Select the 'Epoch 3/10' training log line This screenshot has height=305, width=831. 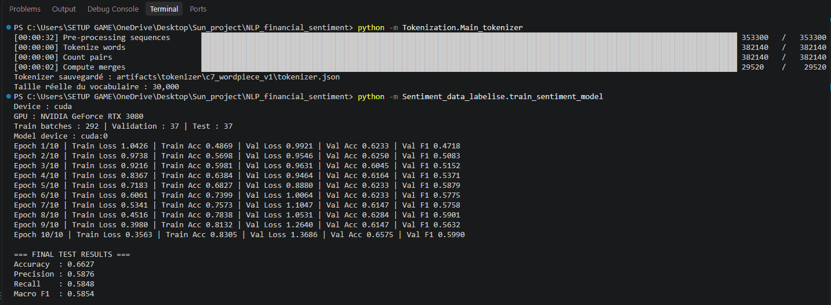pyautogui.click(x=237, y=165)
